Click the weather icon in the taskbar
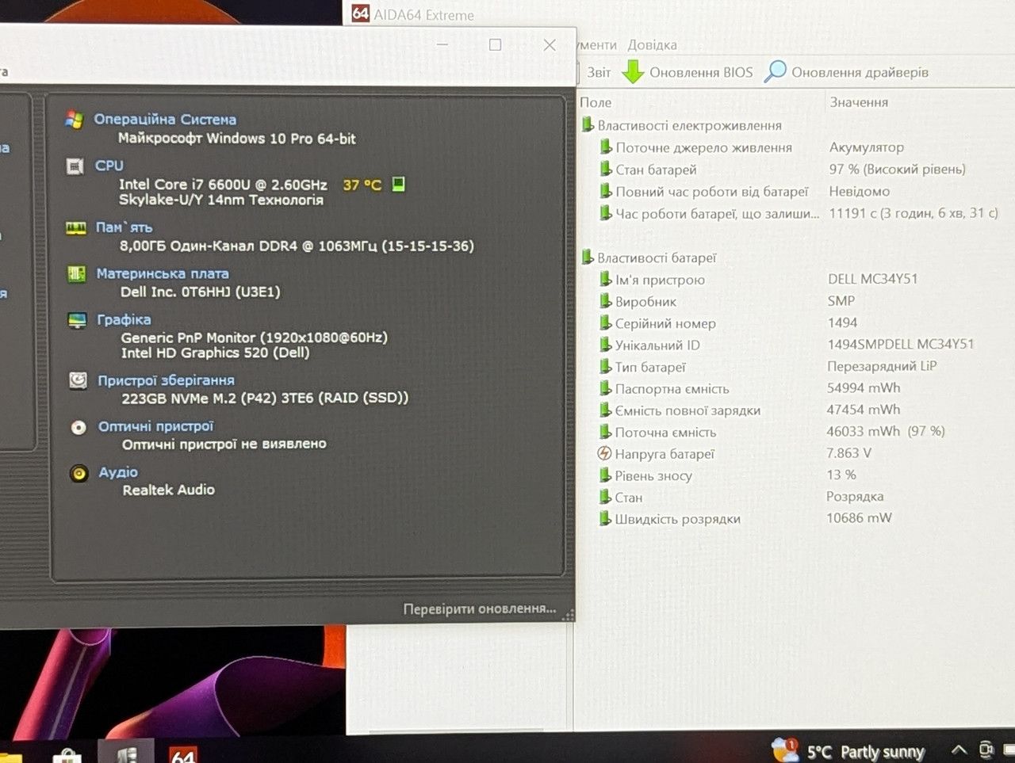The image size is (1015, 763). pos(785,749)
